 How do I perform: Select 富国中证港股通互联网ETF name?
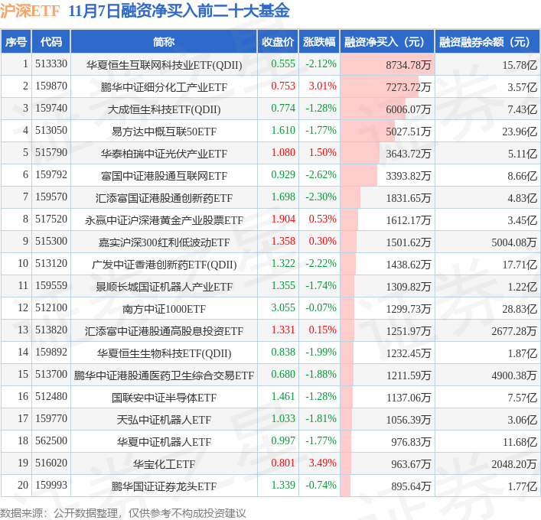(x=164, y=176)
